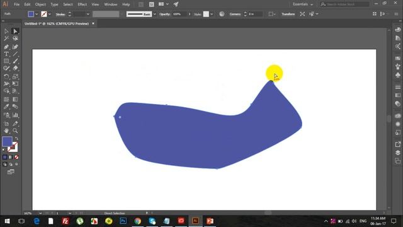
Task: Select the Rectangle tool
Action: click(x=6, y=61)
